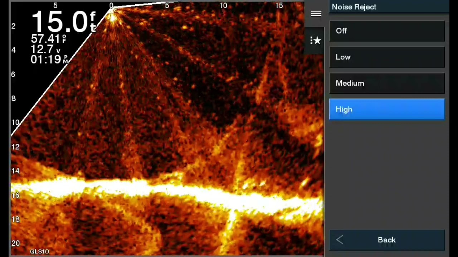The image size is (458, 257).
Task: Set Noise Reject to Low
Action: (387, 57)
